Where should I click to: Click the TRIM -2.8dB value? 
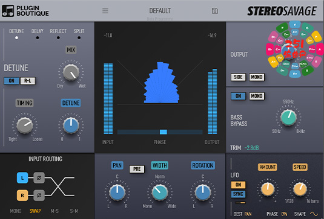tap(251, 148)
